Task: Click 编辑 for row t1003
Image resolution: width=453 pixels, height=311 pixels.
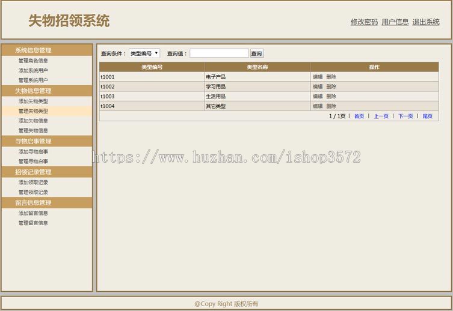Action: pyautogui.click(x=318, y=96)
